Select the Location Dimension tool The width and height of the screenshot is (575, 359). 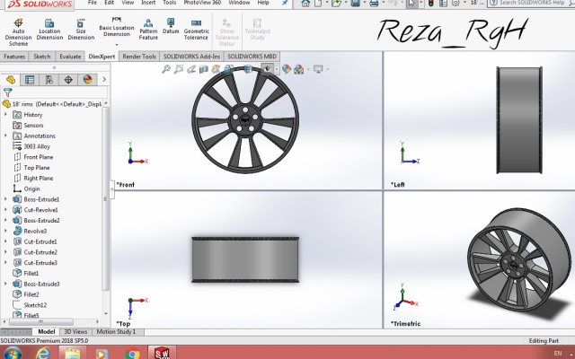pyautogui.click(x=49, y=30)
